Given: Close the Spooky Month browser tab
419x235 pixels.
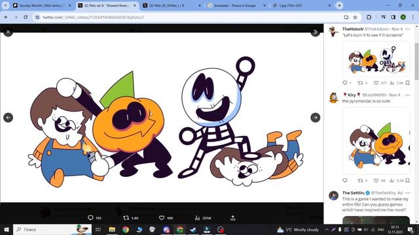Looking at the screenshot, I should 70,5.
